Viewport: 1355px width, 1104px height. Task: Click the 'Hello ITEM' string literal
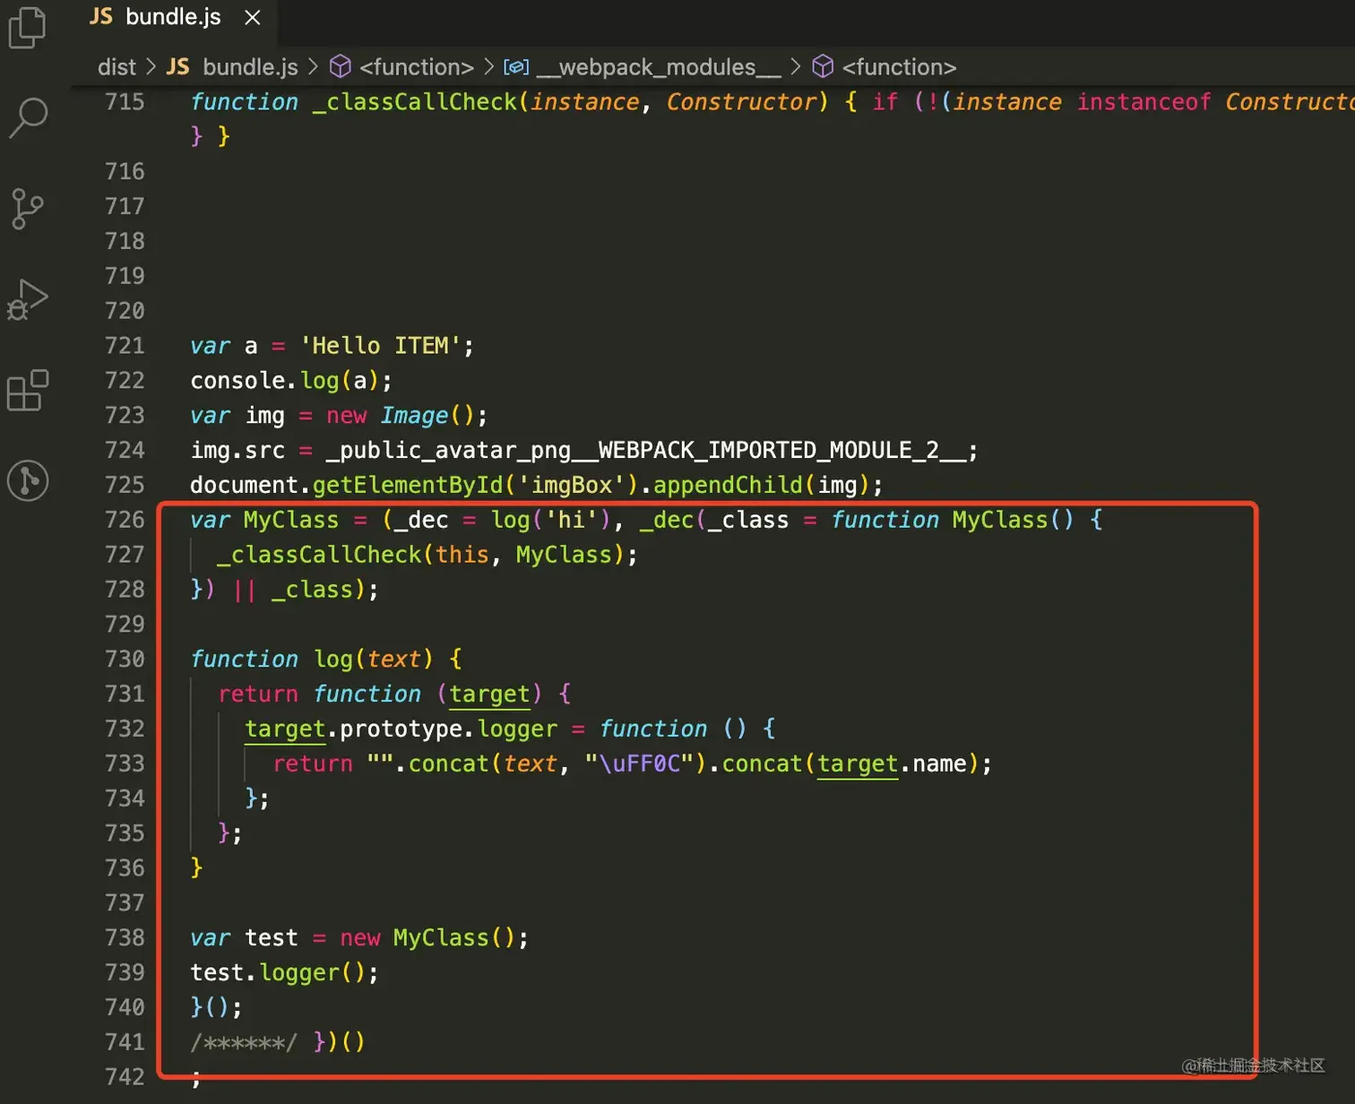point(380,346)
